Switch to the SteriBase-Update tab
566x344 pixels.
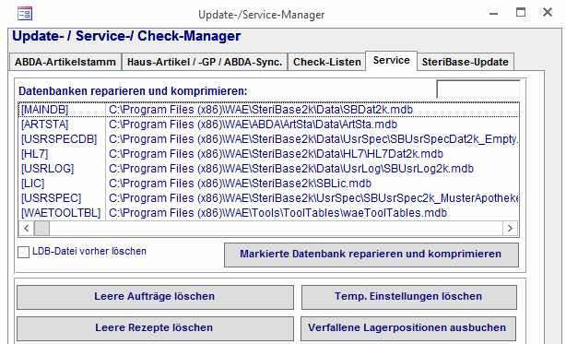pyautogui.click(x=466, y=62)
